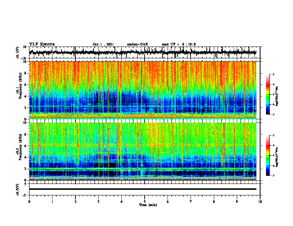Click the ch.1 spectrogram panel

[142, 90]
